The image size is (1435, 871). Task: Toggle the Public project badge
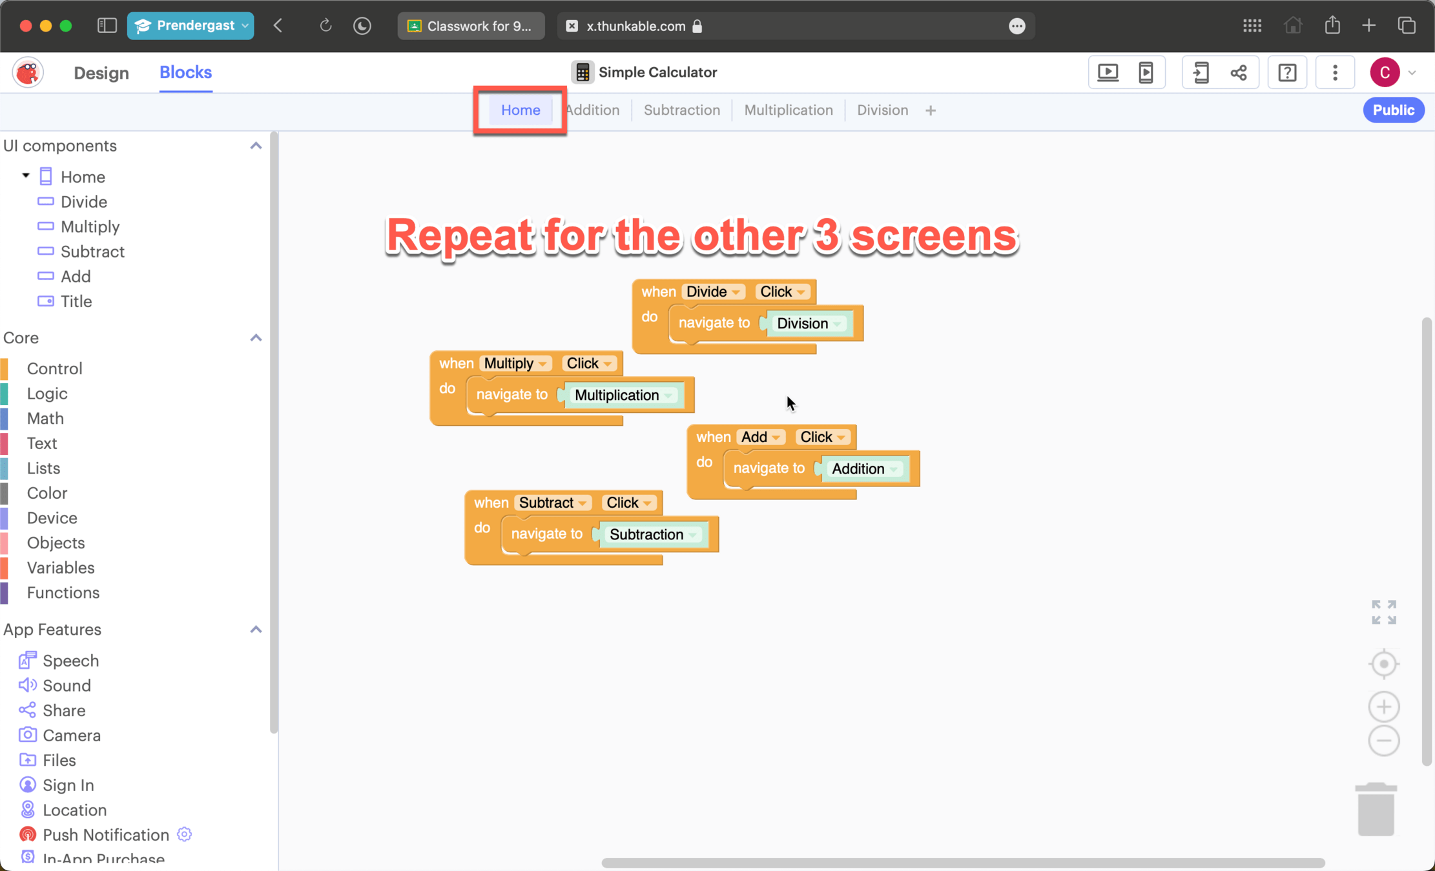(1393, 110)
